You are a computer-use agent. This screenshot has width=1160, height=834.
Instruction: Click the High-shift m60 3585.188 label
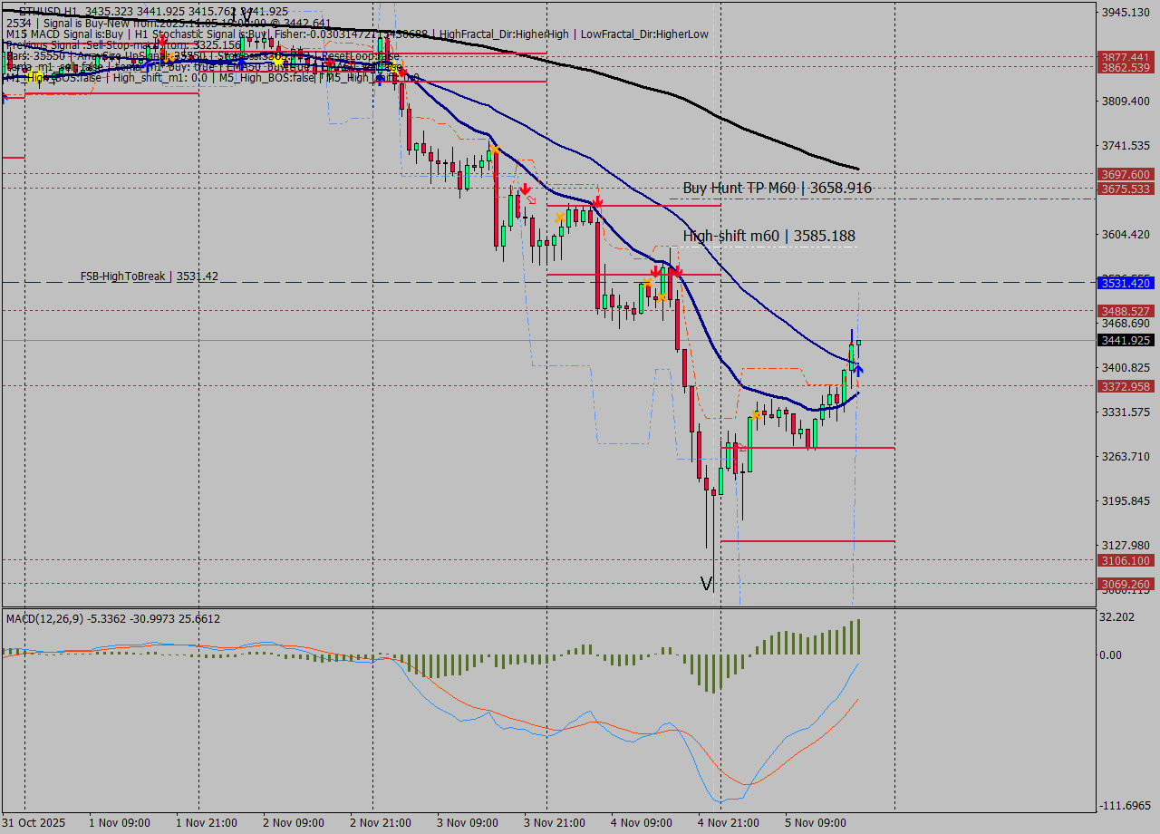pyautogui.click(x=768, y=236)
